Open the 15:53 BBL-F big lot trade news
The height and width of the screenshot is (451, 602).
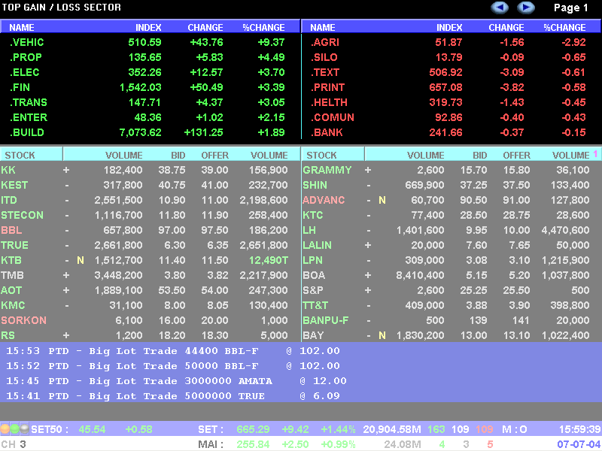[173, 351]
